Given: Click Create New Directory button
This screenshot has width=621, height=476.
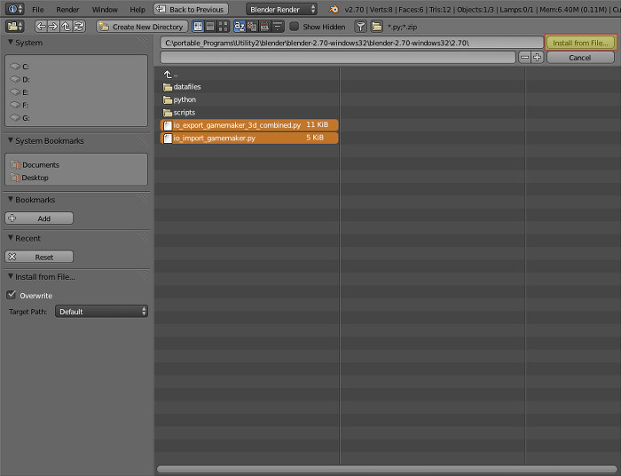Looking at the screenshot, I should [142, 27].
